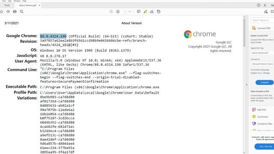Screen dimensions: 274x154
Task: Open the Select PDF File dropdown
Action: point(262,53)
